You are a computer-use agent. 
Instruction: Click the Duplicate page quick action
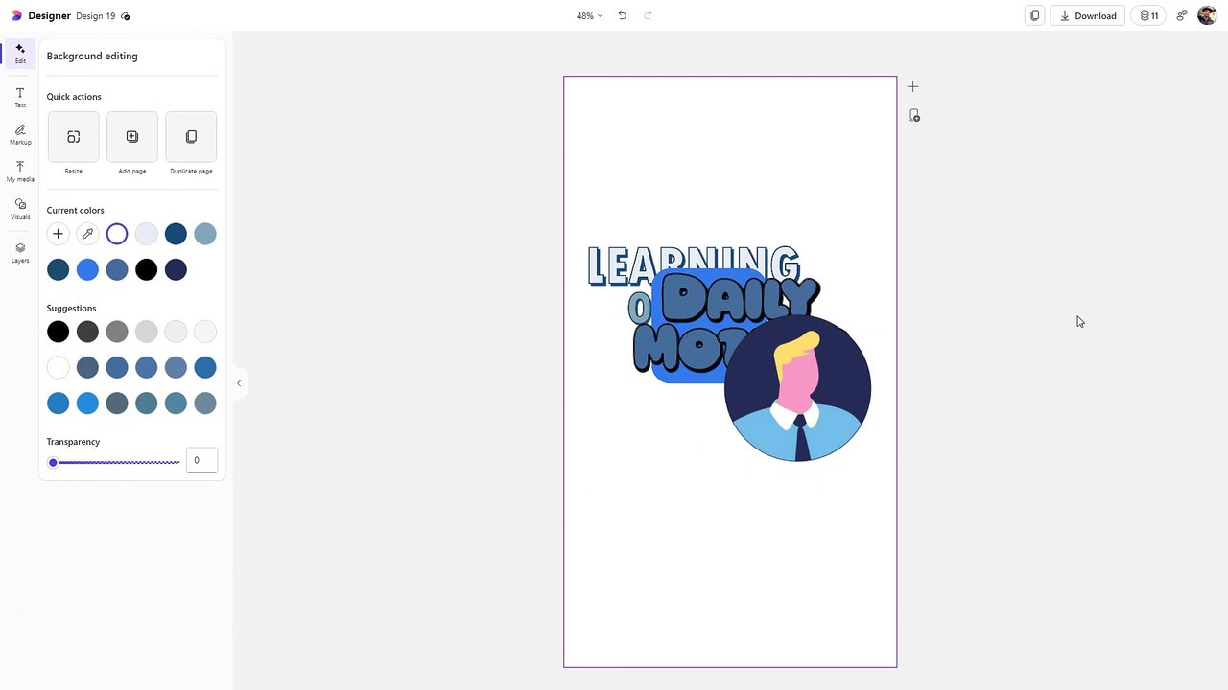coord(191,137)
